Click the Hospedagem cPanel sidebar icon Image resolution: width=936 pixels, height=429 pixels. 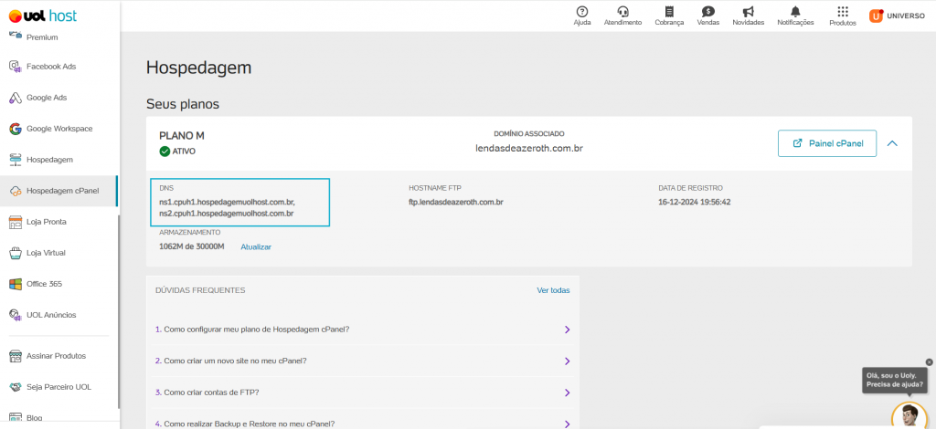pos(16,191)
